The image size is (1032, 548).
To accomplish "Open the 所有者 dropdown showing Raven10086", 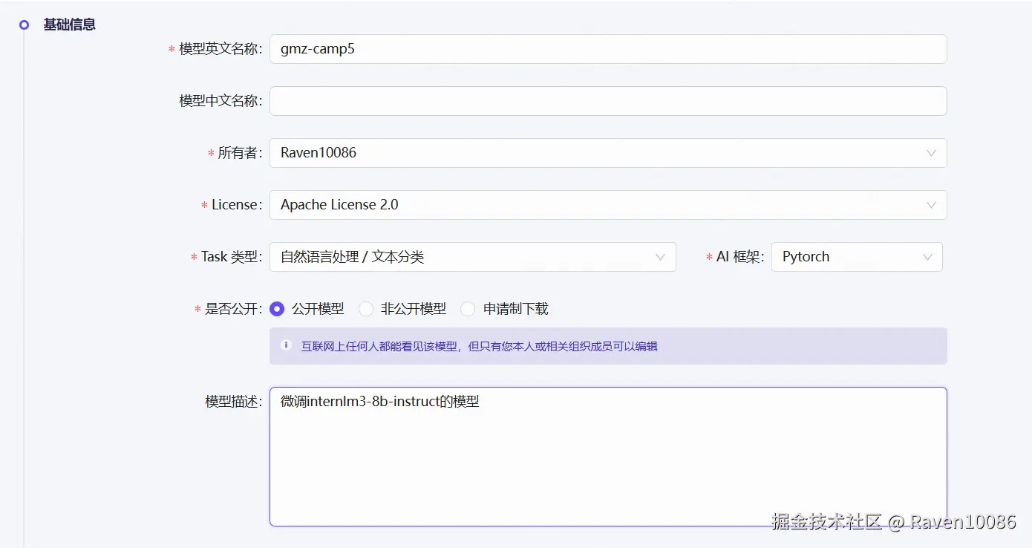I will pyautogui.click(x=608, y=153).
